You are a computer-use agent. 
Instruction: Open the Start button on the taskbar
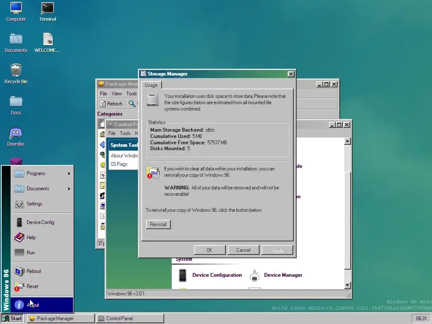12,319
